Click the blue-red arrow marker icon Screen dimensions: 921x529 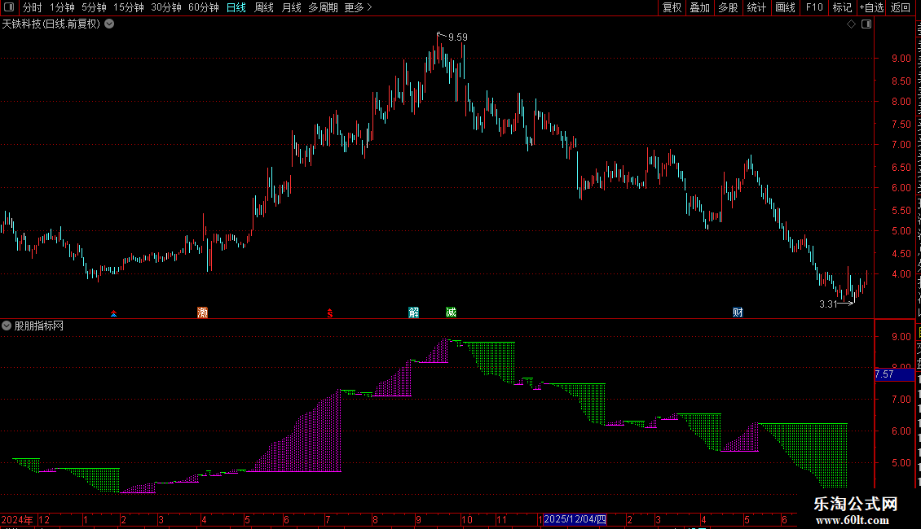click(113, 314)
